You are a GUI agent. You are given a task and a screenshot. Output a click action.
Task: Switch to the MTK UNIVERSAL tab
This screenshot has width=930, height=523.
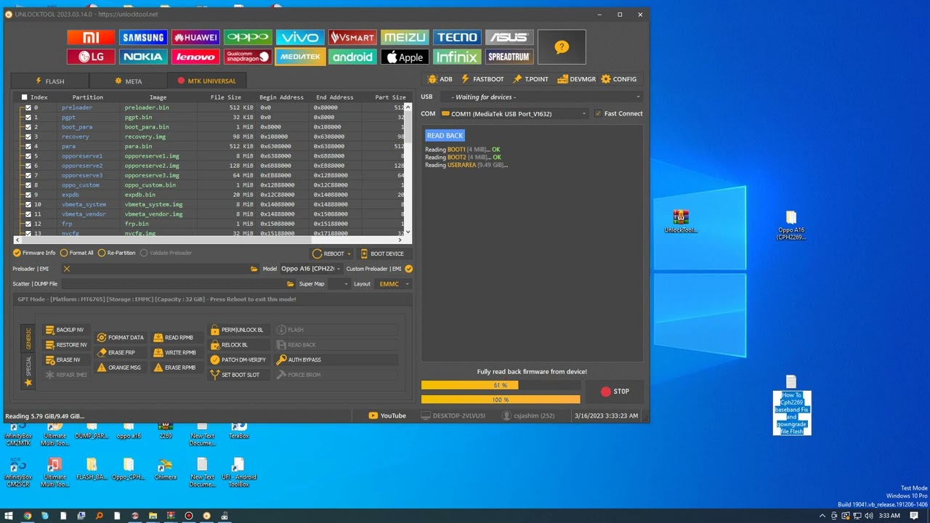[x=206, y=81]
